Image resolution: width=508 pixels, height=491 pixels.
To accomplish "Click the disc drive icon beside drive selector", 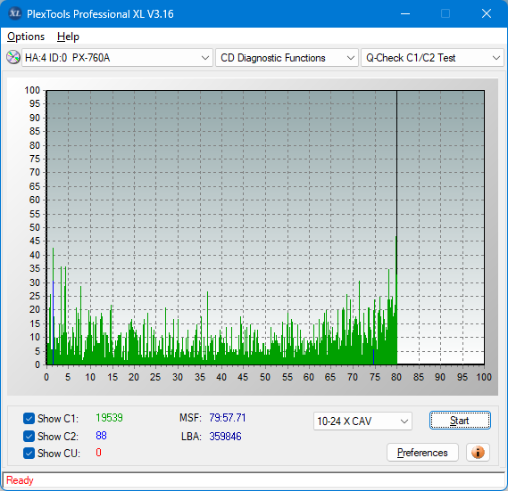I will pos(13,58).
